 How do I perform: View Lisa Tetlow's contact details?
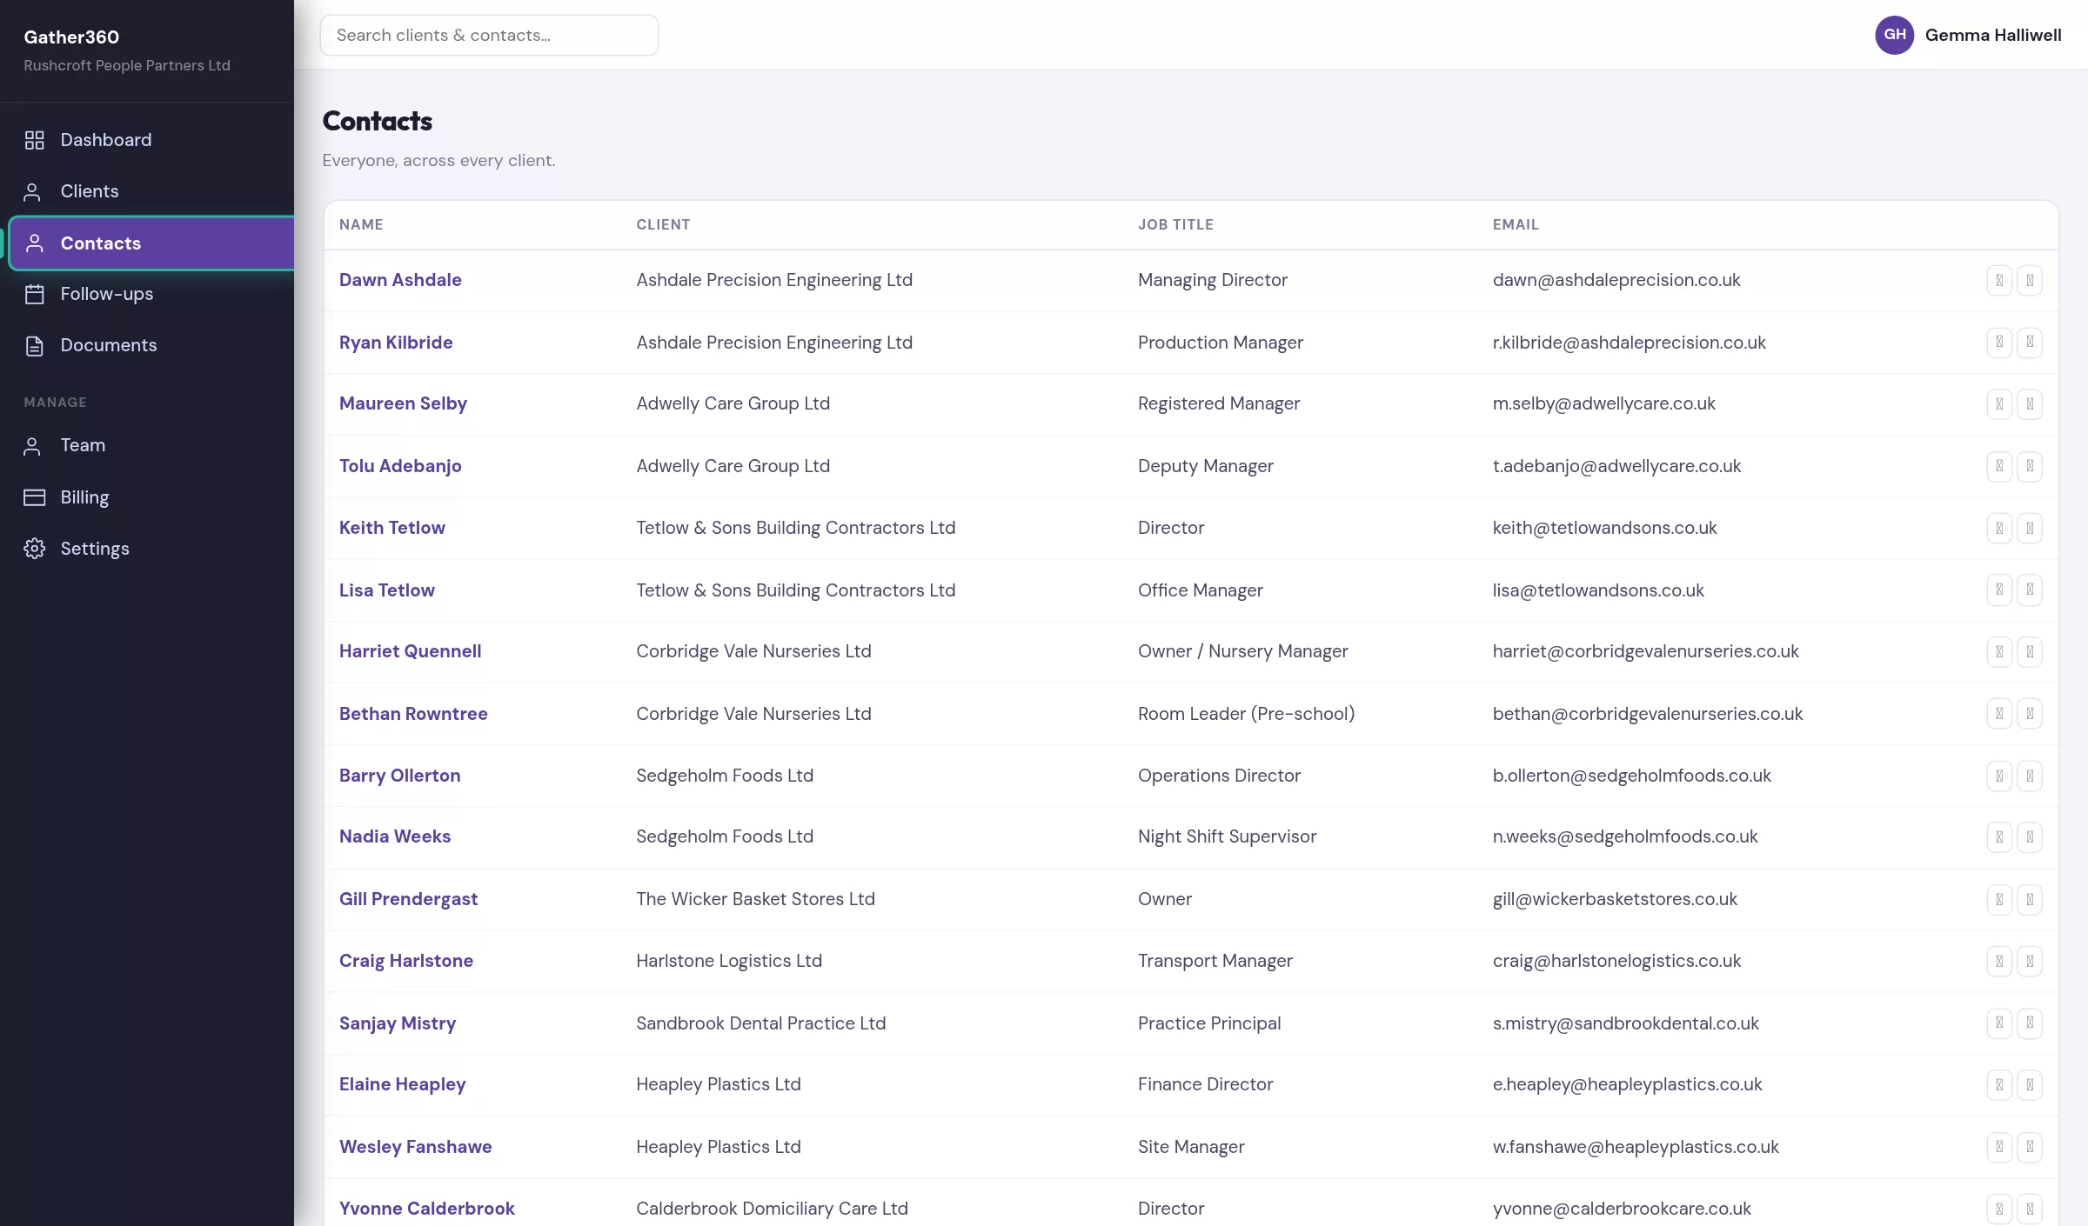[x=387, y=590]
